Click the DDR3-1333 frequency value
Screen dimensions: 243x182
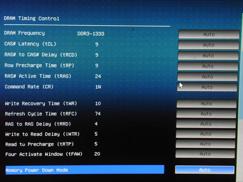pos(91,33)
